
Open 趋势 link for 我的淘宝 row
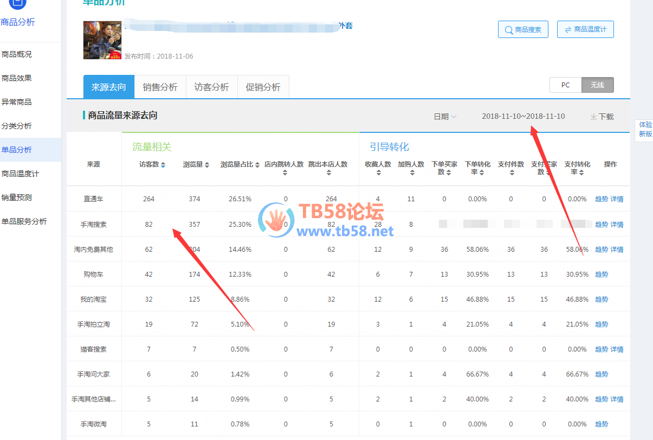pyautogui.click(x=602, y=299)
